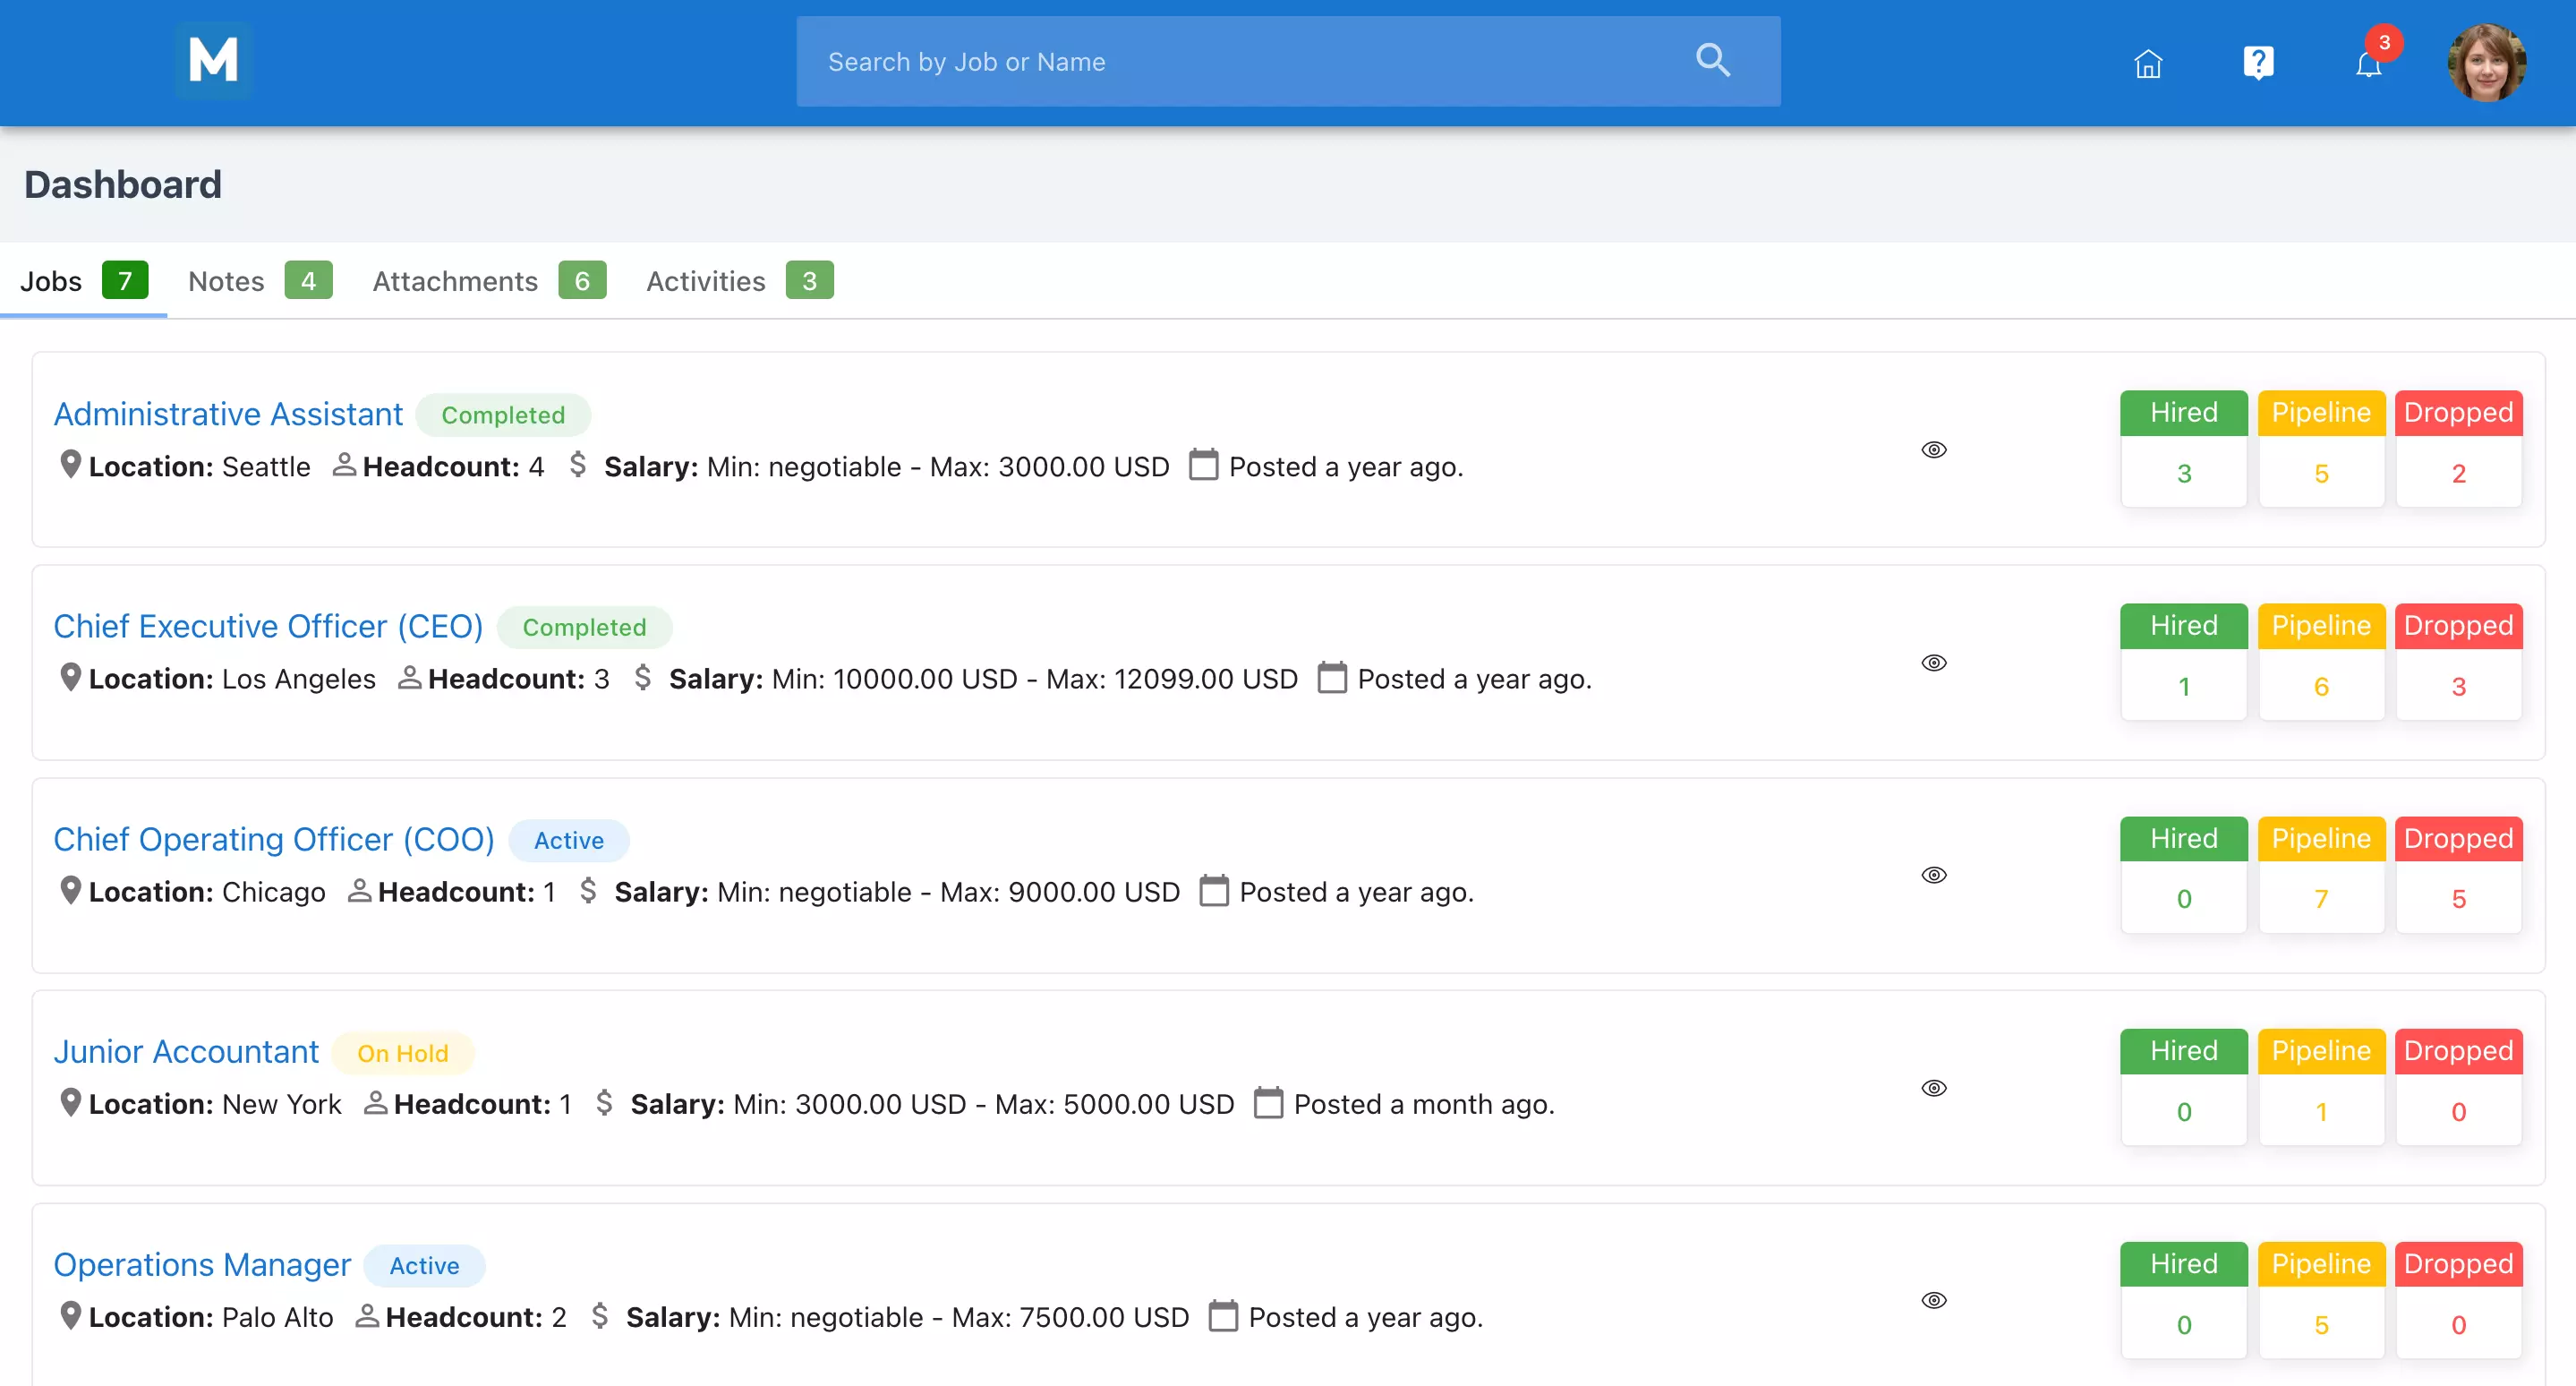2576x1386 pixels.
Task: Open the home page via the house icon
Action: [x=2148, y=63]
